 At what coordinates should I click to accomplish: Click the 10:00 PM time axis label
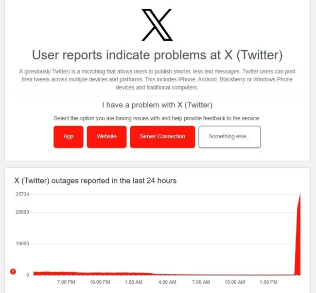[x=100, y=282]
